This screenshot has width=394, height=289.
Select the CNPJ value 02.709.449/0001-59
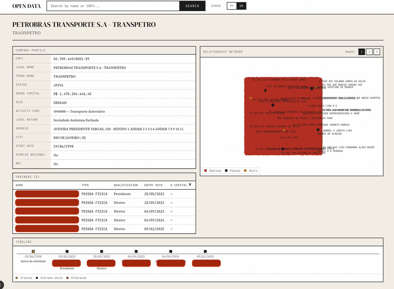71,59
